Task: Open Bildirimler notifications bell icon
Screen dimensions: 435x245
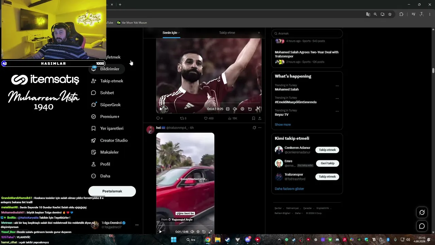Action: (94, 69)
